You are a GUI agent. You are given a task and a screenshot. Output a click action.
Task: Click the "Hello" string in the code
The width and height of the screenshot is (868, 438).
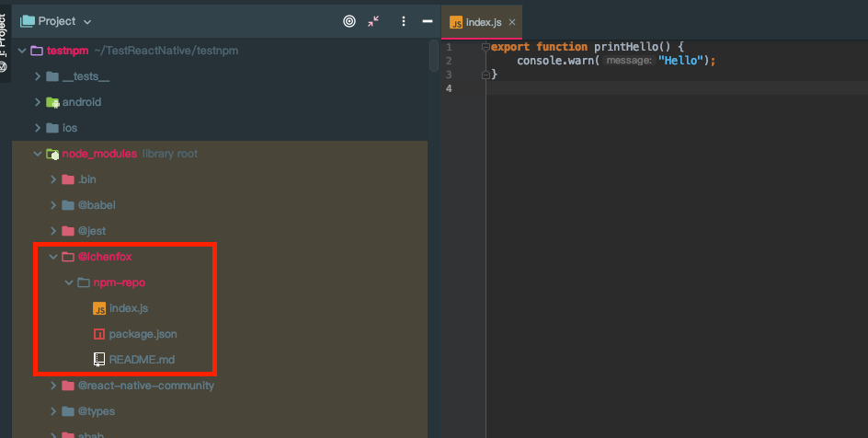(x=680, y=61)
